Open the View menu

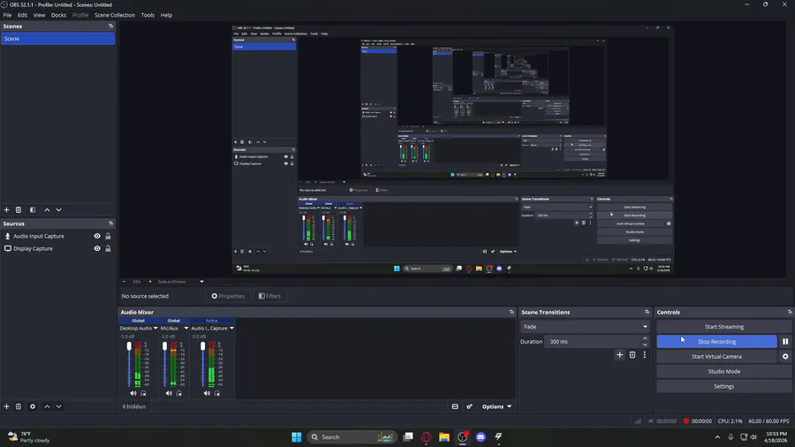[39, 15]
